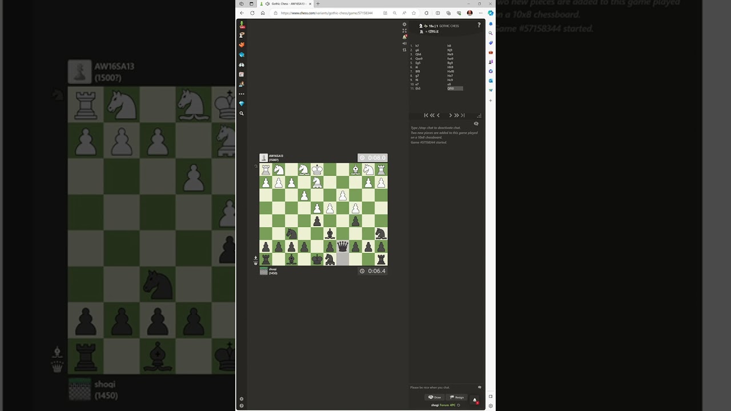The image size is (731, 411).
Task: Open AW16SA13 player avatar
Action: [263, 158]
